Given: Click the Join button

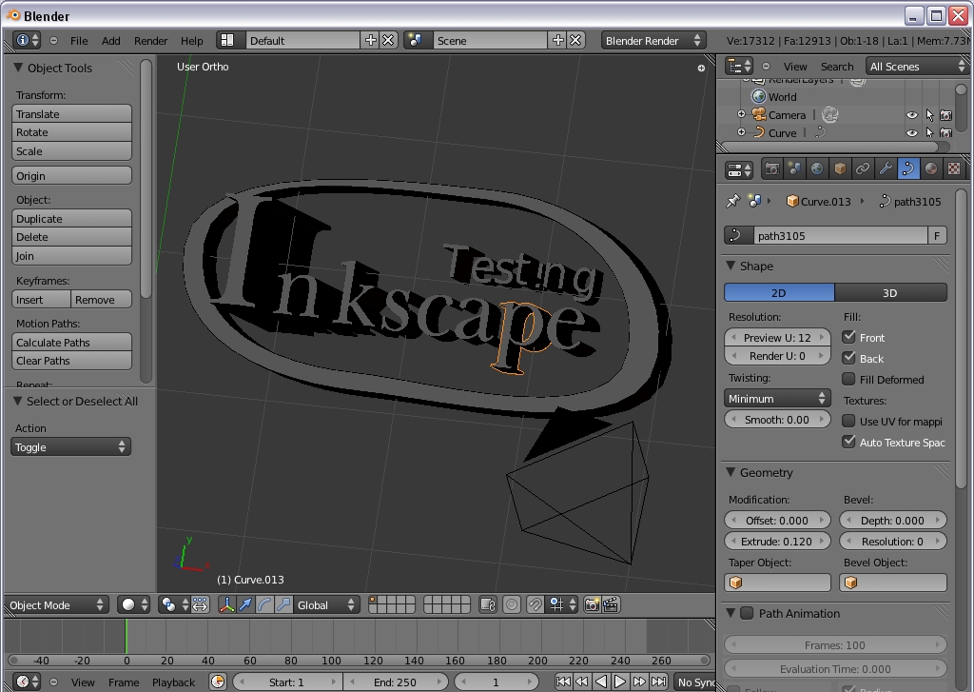Looking at the screenshot, I should coord(71,255).
